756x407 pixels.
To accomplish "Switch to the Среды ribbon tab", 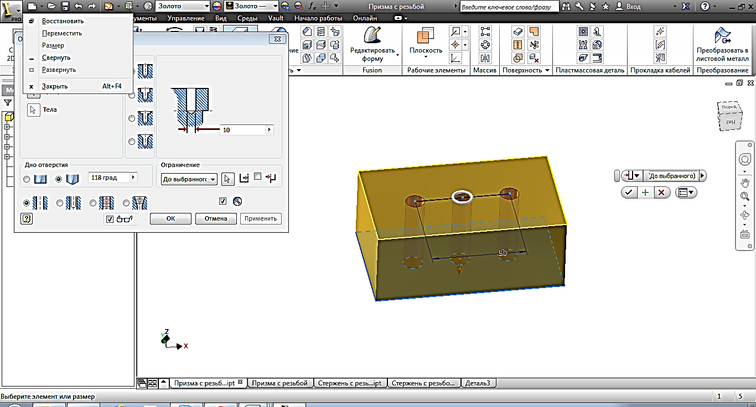I will (x=247, y=18).
